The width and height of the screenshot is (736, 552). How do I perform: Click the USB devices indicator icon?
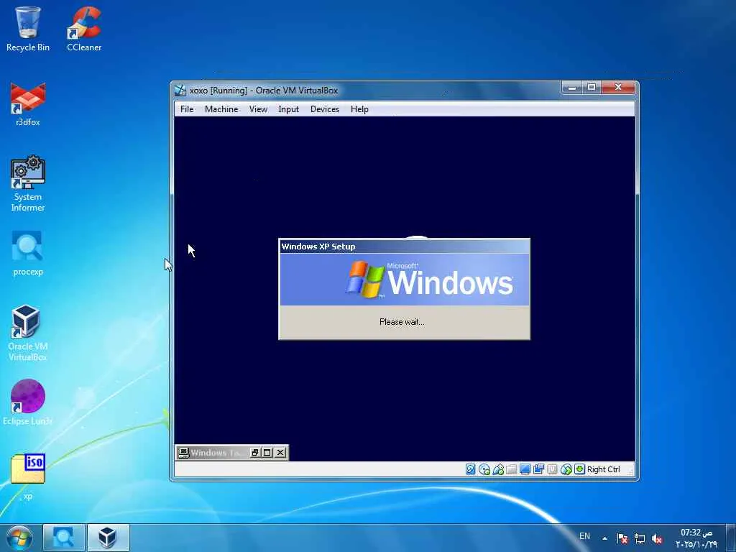pyautogui.click(x=498, y=469)
